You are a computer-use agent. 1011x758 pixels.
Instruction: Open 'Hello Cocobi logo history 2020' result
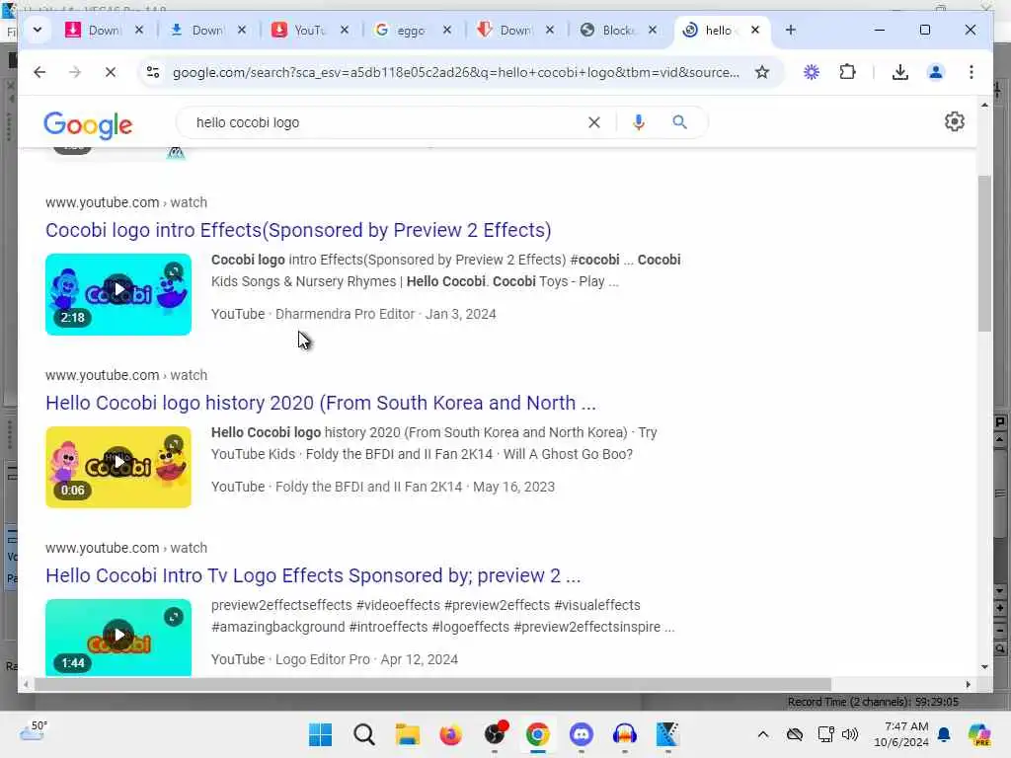click(321, 403)
